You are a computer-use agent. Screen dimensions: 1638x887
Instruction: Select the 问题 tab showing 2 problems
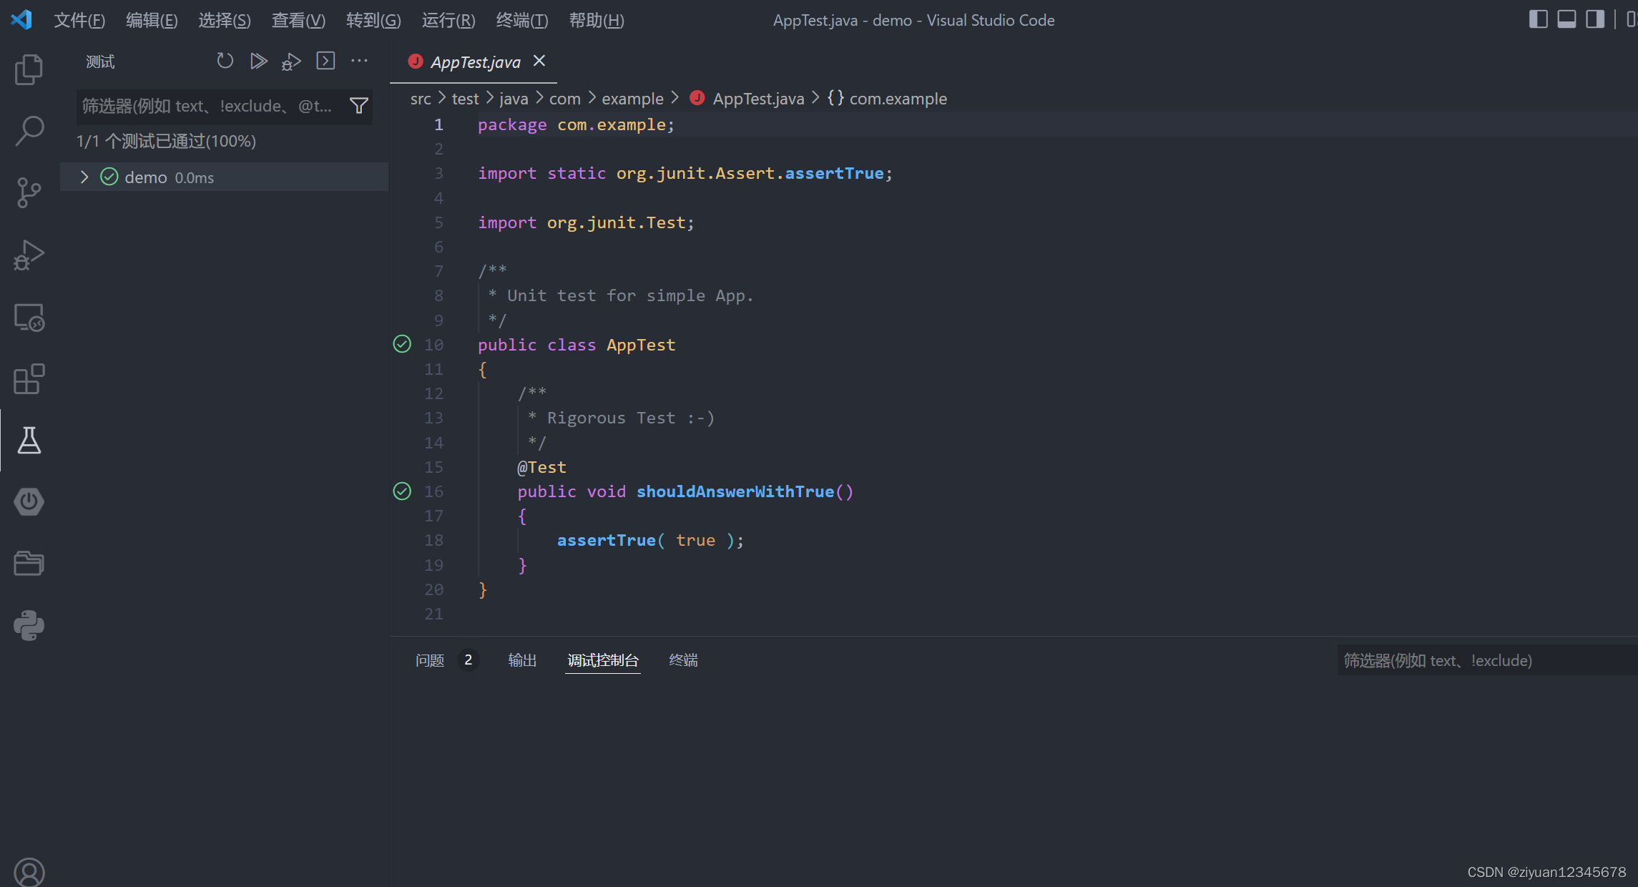click(429, 660)
